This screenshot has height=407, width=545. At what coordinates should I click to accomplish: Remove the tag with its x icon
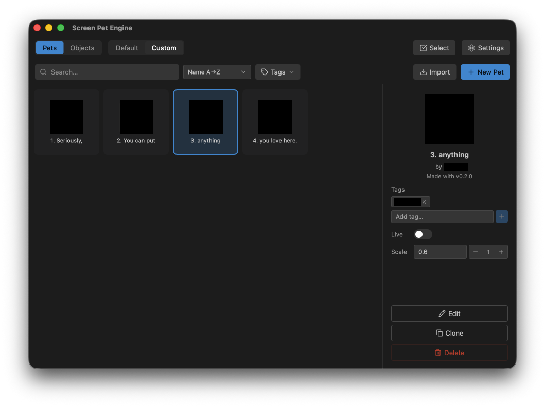(424, 202)
